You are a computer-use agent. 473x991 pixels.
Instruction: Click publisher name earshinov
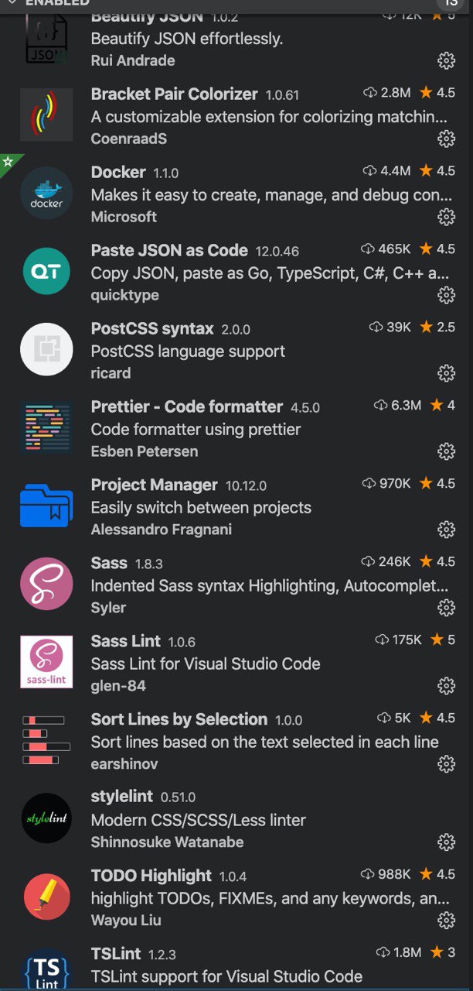click(x=124, y=764)
